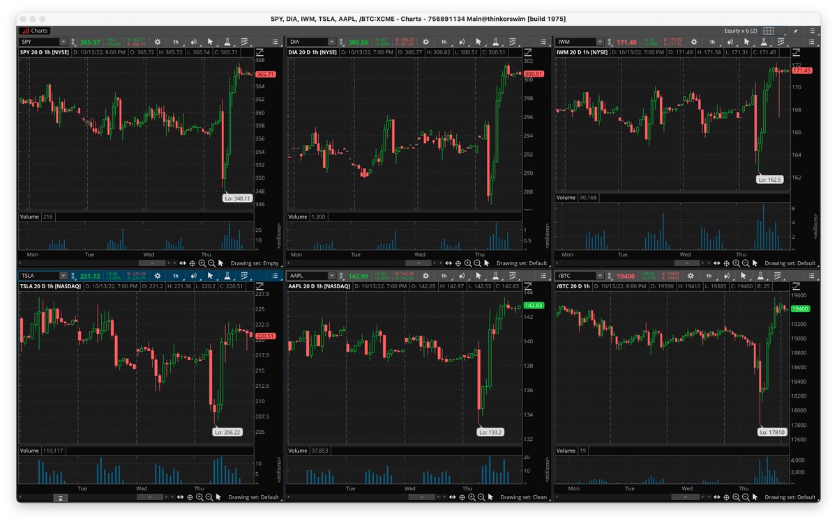Expand the SPY symbol dropdown arrow
The height and width of the screenshot is (523, 837).
[x=63, y=42]
